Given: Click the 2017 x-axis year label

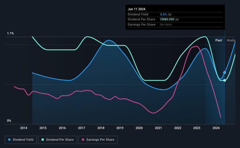Looking at the screenshot, I should (x=82, y=128).
